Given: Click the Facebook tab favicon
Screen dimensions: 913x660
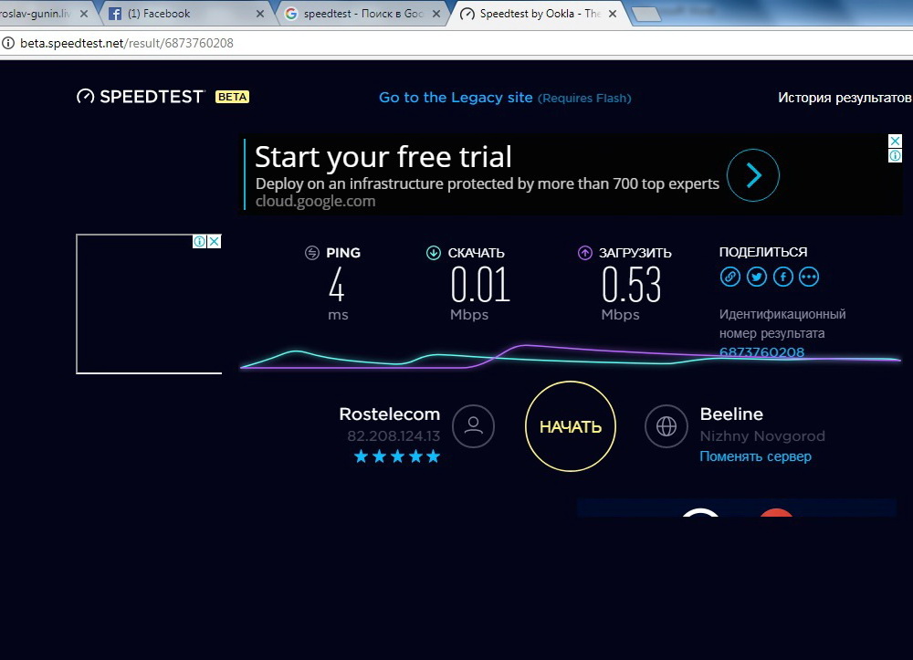Looking at the screenshot, I should pos(115,14).
